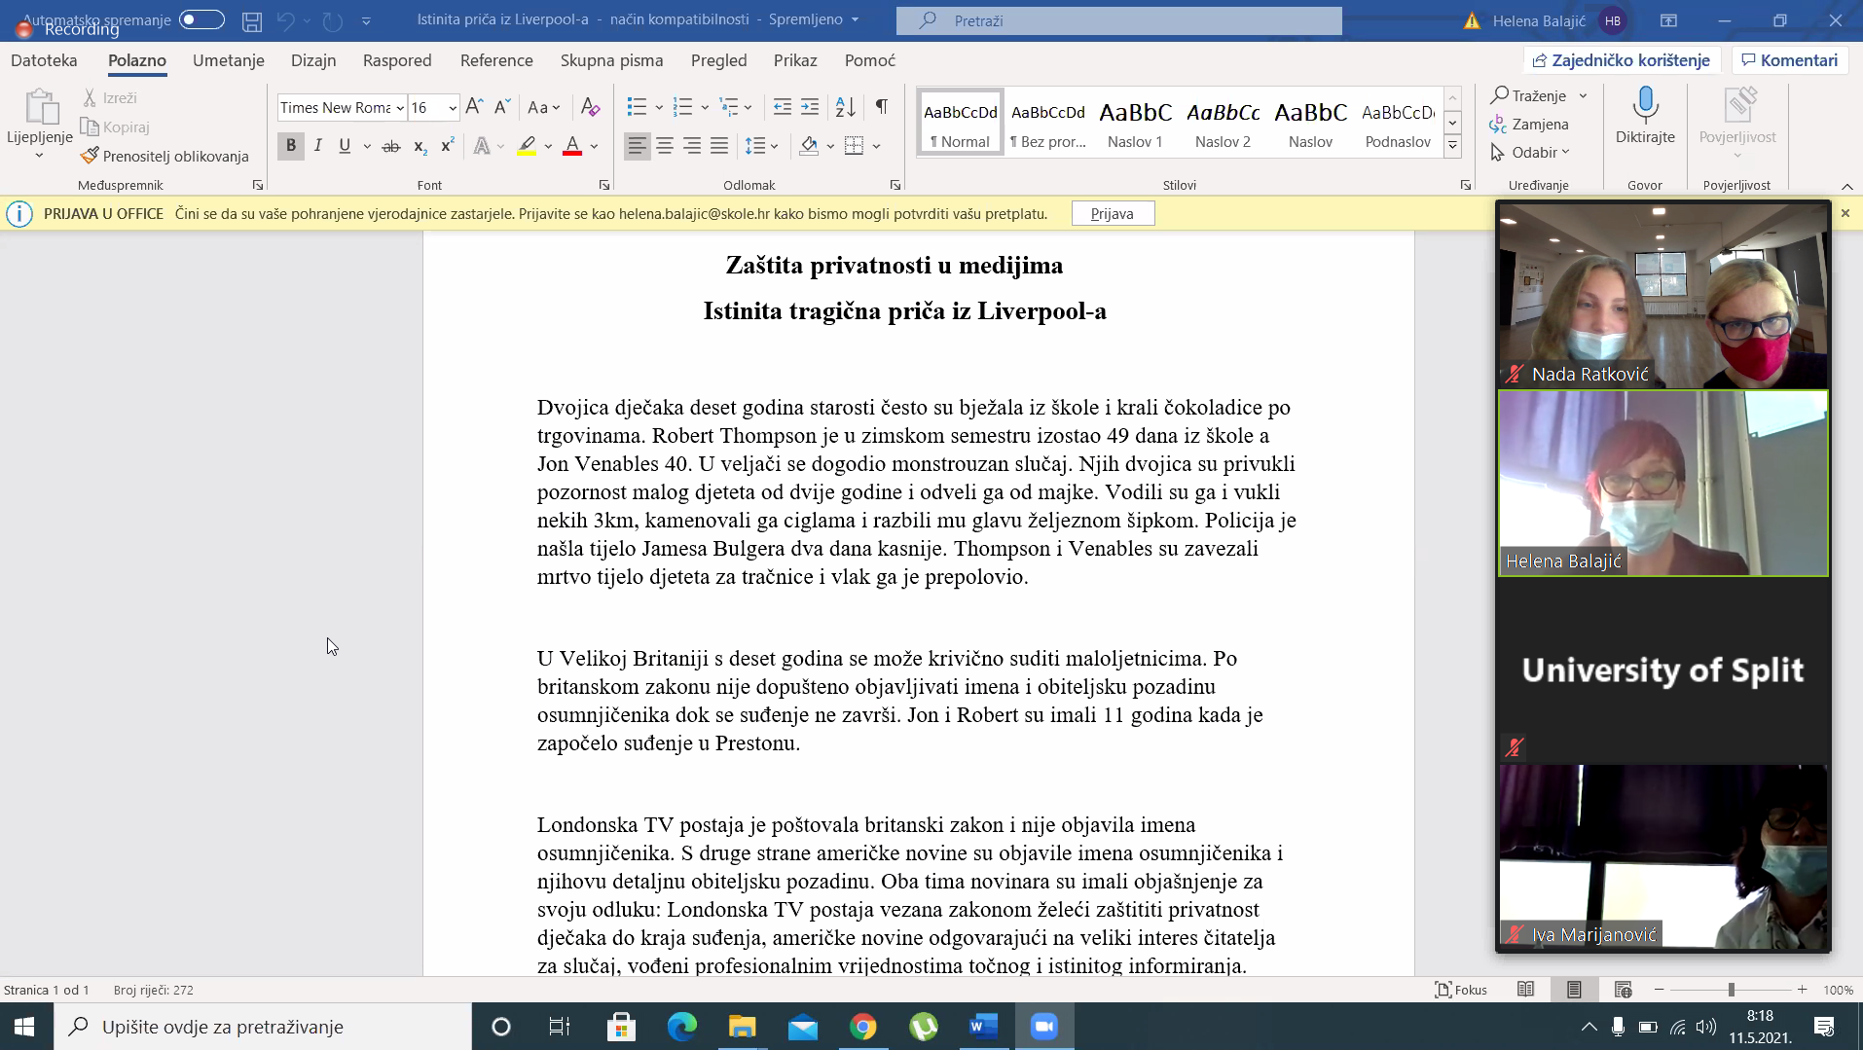
Task: Open line spacing dropdown
Action: tap(761, 146)
